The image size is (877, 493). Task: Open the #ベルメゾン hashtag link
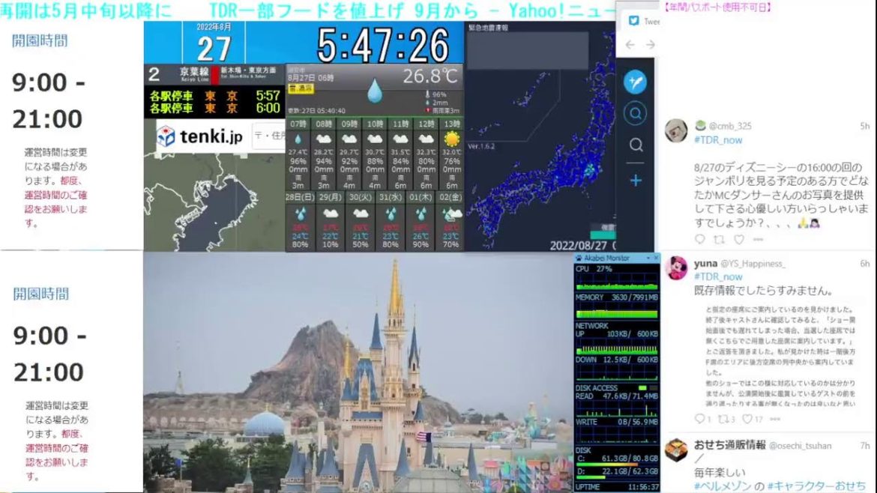pyautogui.click(x=723, y=486)
